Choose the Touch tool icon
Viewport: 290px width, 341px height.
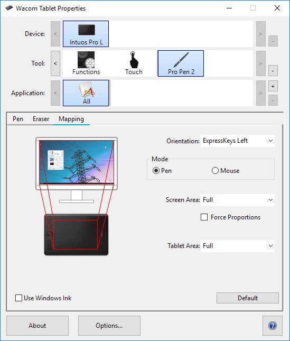pos(134,63)
